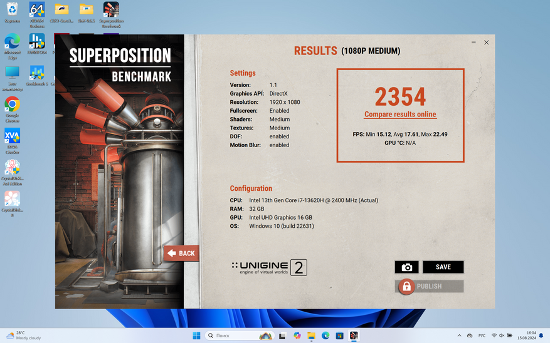Launch the XVA Checker desktop shortcut
The height and width of the screenshot is (343, 550).
[13, 141]
